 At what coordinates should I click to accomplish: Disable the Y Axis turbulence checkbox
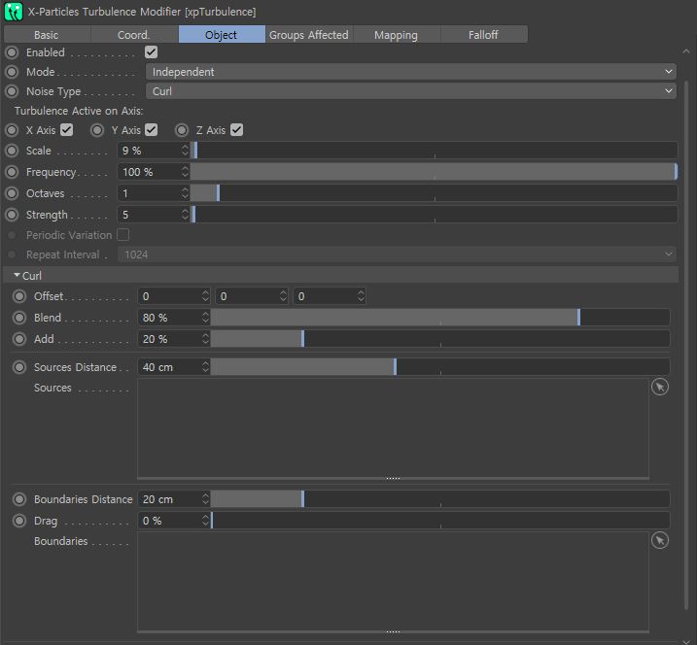click(x=151, y=130)
